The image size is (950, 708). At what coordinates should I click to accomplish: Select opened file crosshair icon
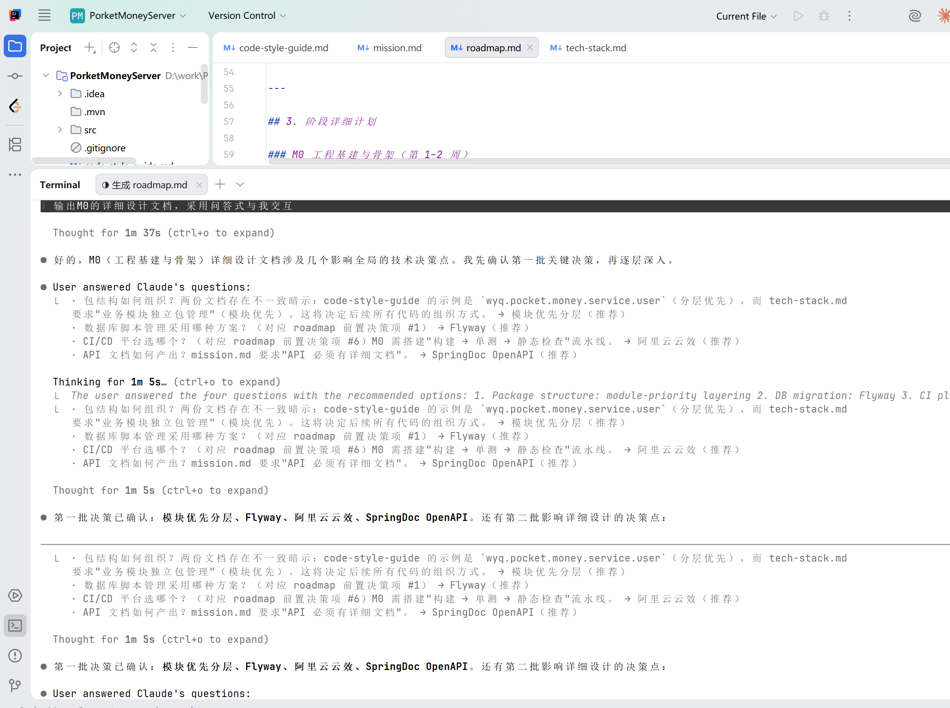coord(114,47)
